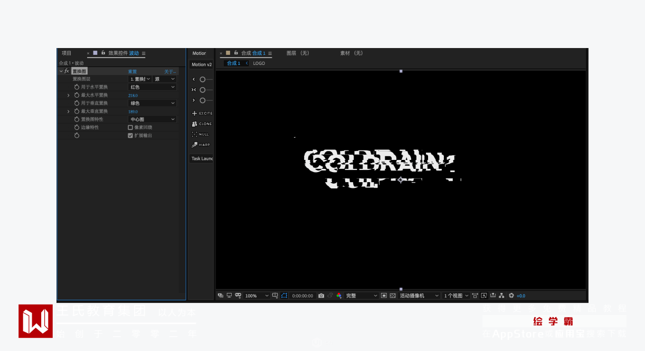Click the WARP tool in Motion

tap(201, 145)
